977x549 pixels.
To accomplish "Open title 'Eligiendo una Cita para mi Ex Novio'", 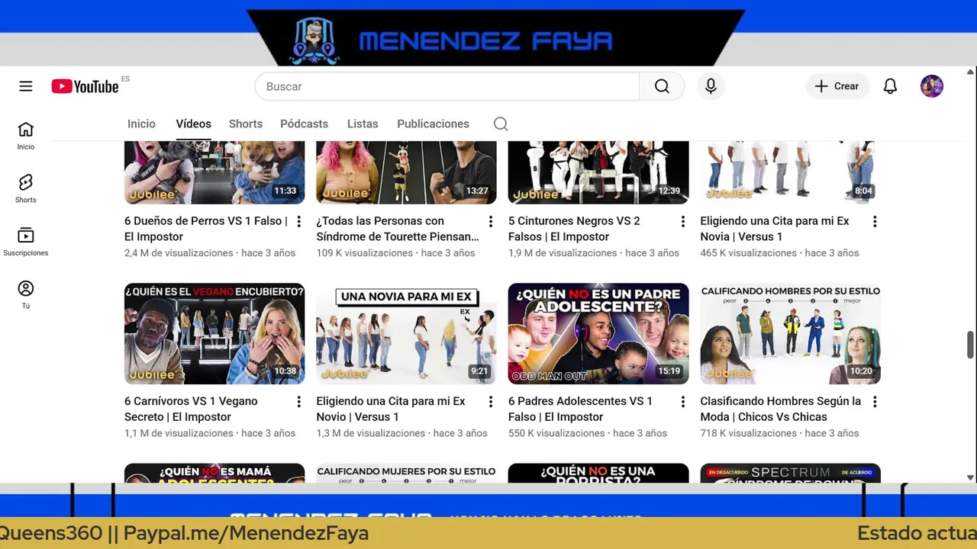I will tap(391, 409).
